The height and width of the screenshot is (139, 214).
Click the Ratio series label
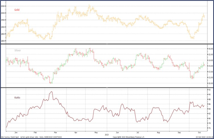[17, 98]
